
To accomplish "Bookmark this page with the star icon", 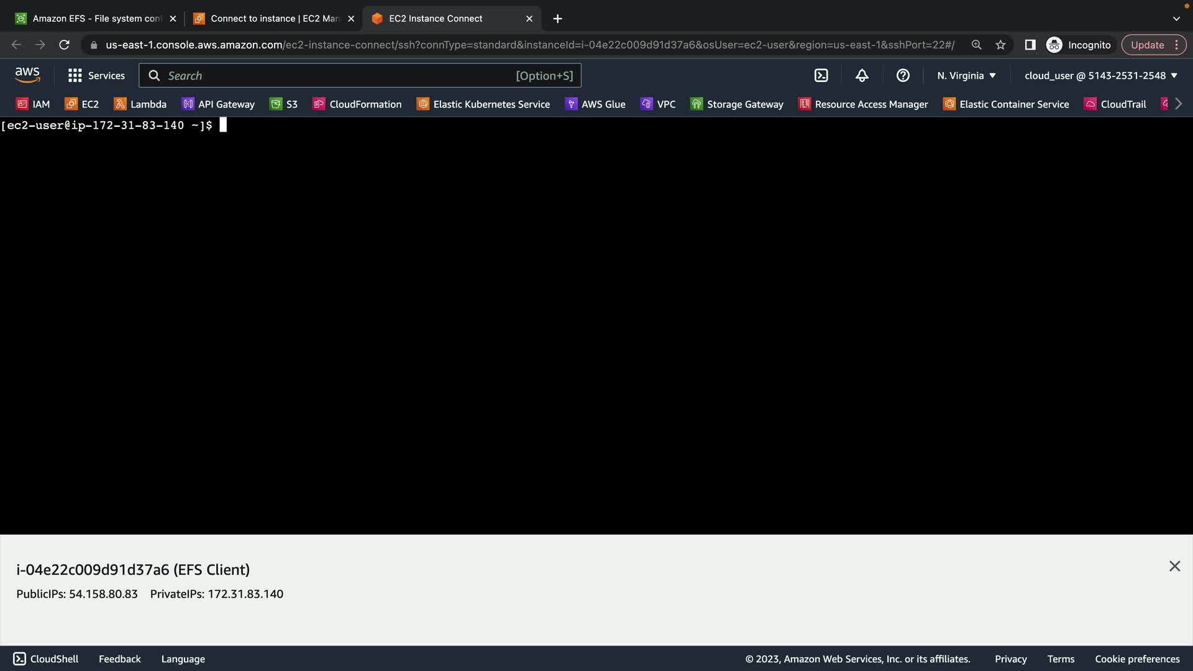I will coord(1000,45).
